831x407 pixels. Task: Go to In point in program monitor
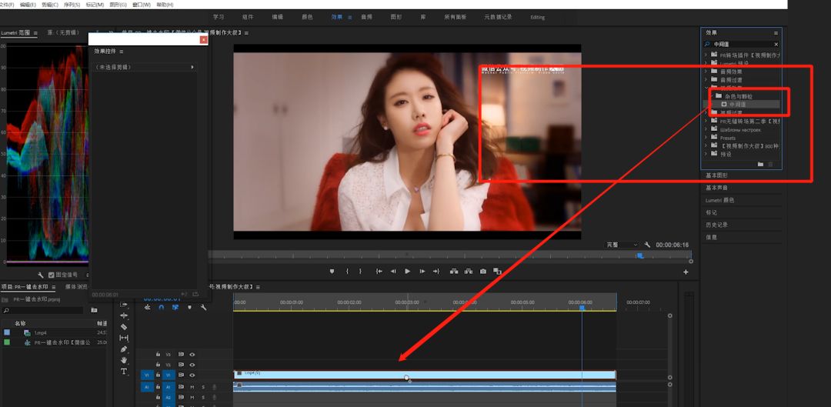pyautogui.click(x=379, y=271)
